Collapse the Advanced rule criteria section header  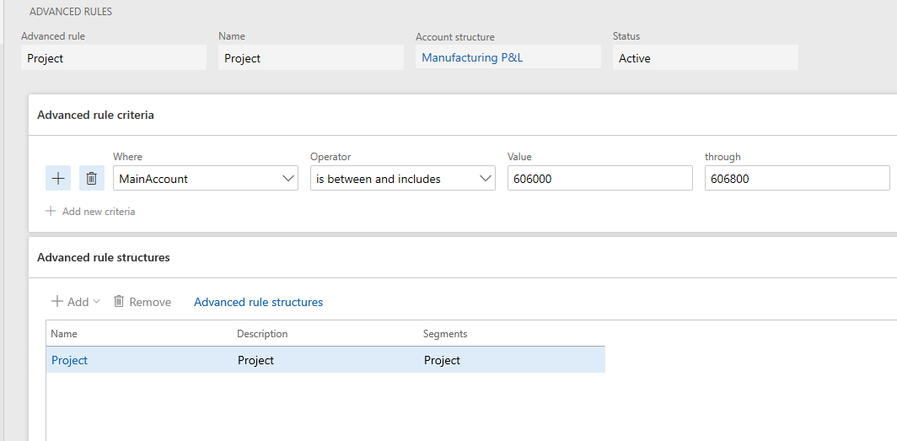point(463,115)
